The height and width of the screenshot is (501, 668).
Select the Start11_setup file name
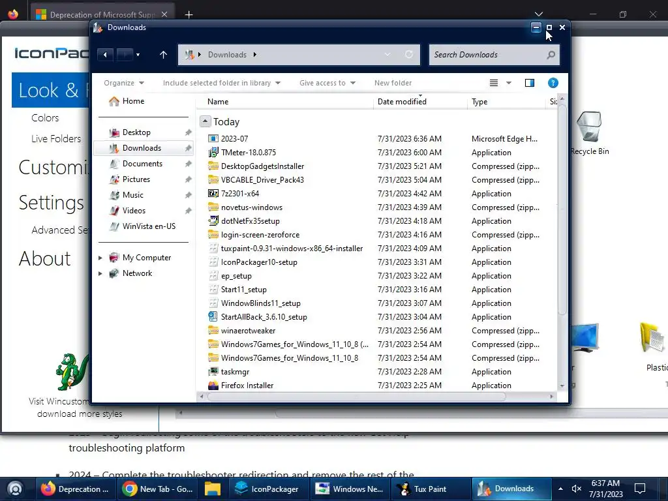244,289
